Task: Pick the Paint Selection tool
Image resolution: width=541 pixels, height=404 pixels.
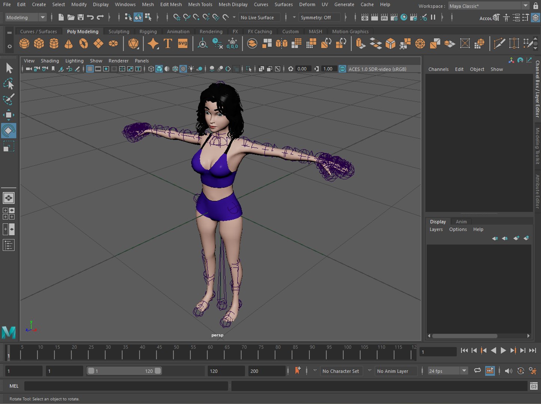Action: tap(9, 99)
